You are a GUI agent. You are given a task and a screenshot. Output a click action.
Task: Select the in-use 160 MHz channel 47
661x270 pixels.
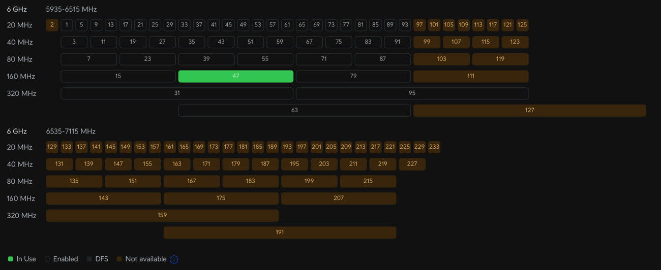(236, 76)
